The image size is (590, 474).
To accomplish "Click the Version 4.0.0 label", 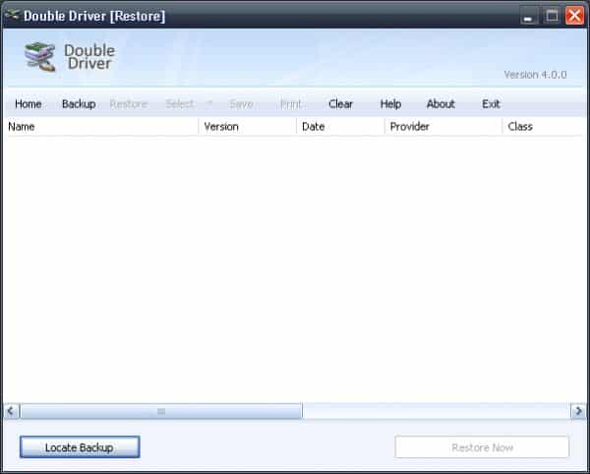I will (x=535, y=75).
